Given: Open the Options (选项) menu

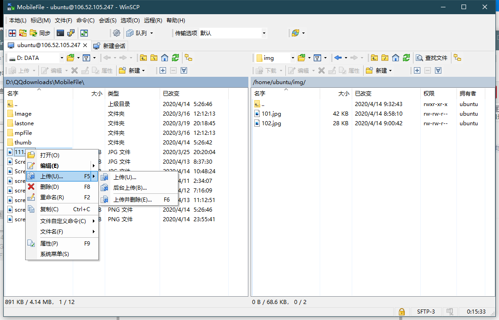Looking at the screenshot, I should pyautogui.click(x=130, y=21).
